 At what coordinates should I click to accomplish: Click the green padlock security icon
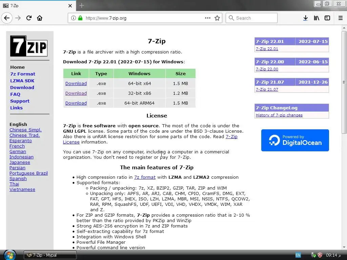click(x=80, y=18)
